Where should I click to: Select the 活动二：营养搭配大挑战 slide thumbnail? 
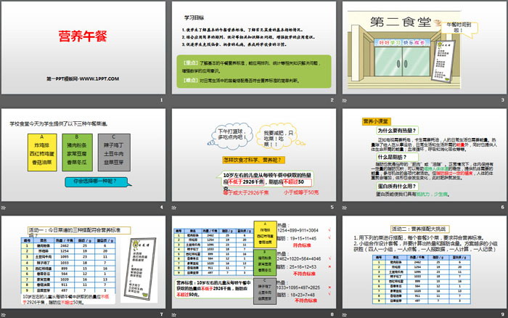click(425, 262)
